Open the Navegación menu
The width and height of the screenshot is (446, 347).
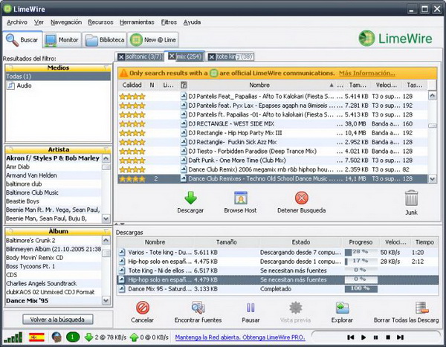66,22
